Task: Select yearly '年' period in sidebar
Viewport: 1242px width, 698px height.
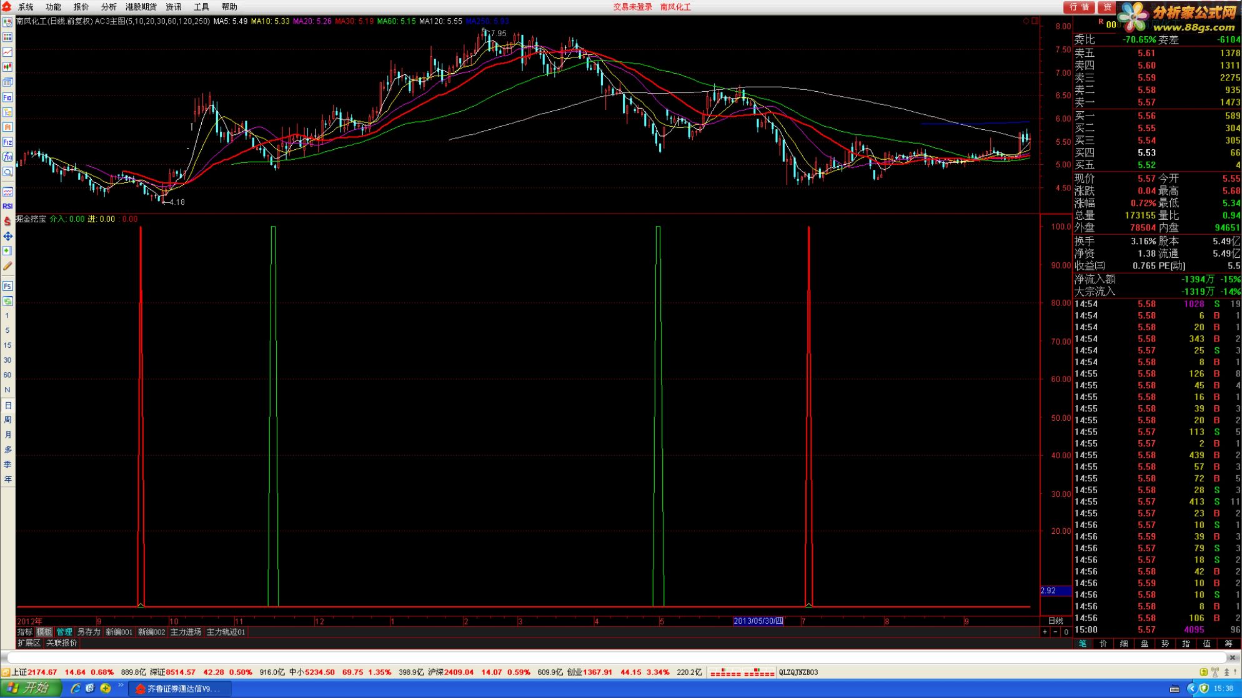Action: pos(7,480)
